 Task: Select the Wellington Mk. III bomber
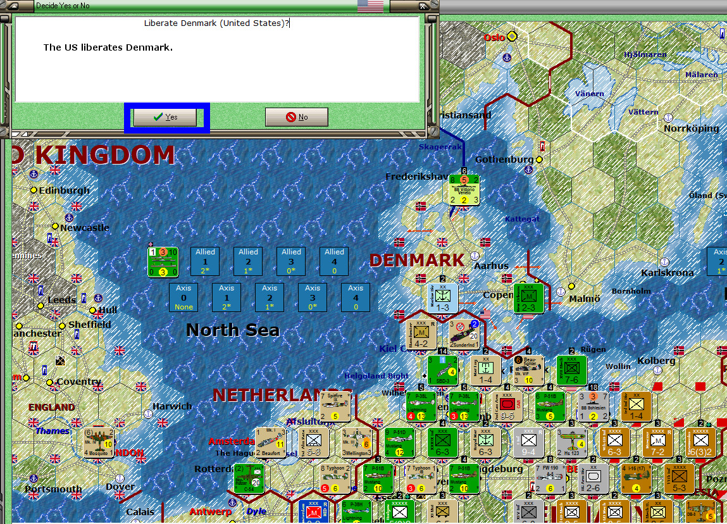tap(356, 442)
